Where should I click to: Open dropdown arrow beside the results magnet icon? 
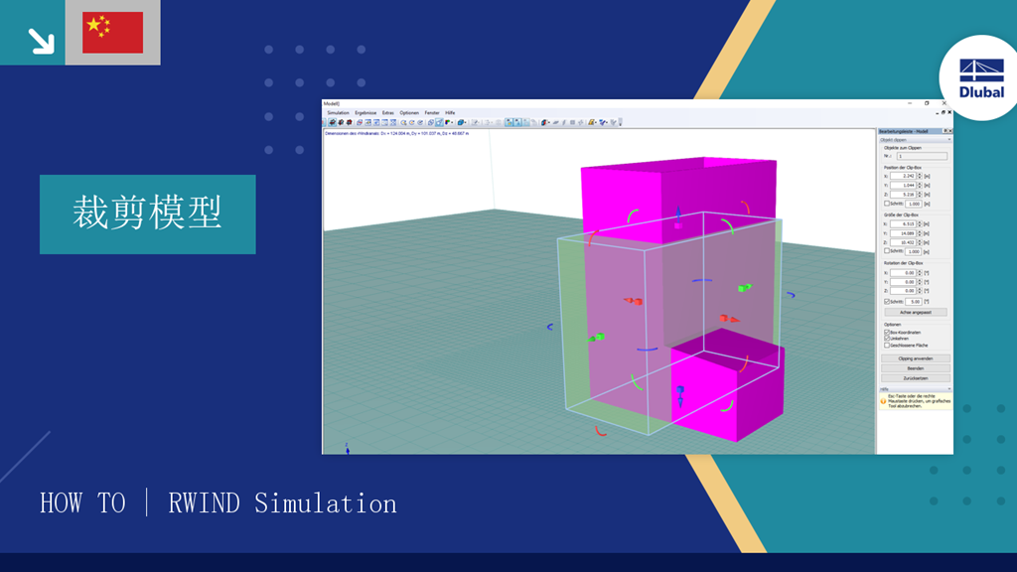549,122
